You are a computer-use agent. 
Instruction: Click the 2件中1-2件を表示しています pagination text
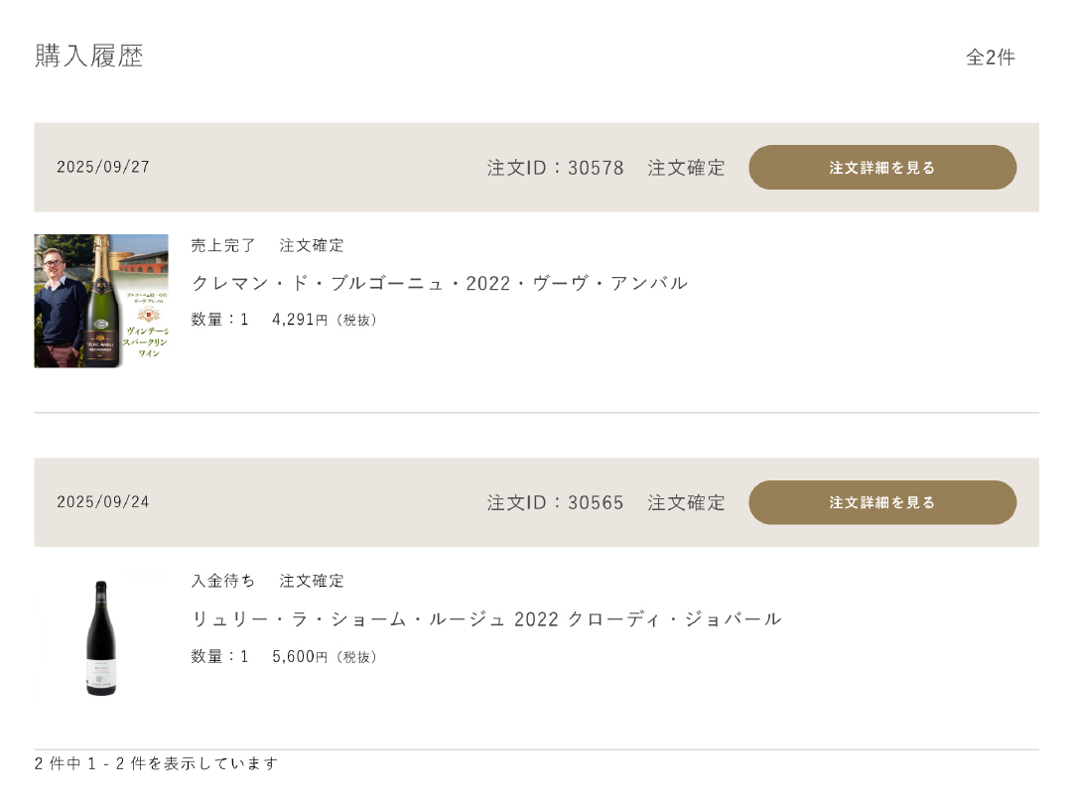point(156,763)
